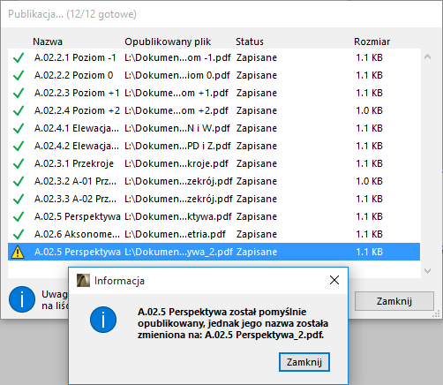Click Zamknij button in Informacja dialog

click(x=304, y=362)
